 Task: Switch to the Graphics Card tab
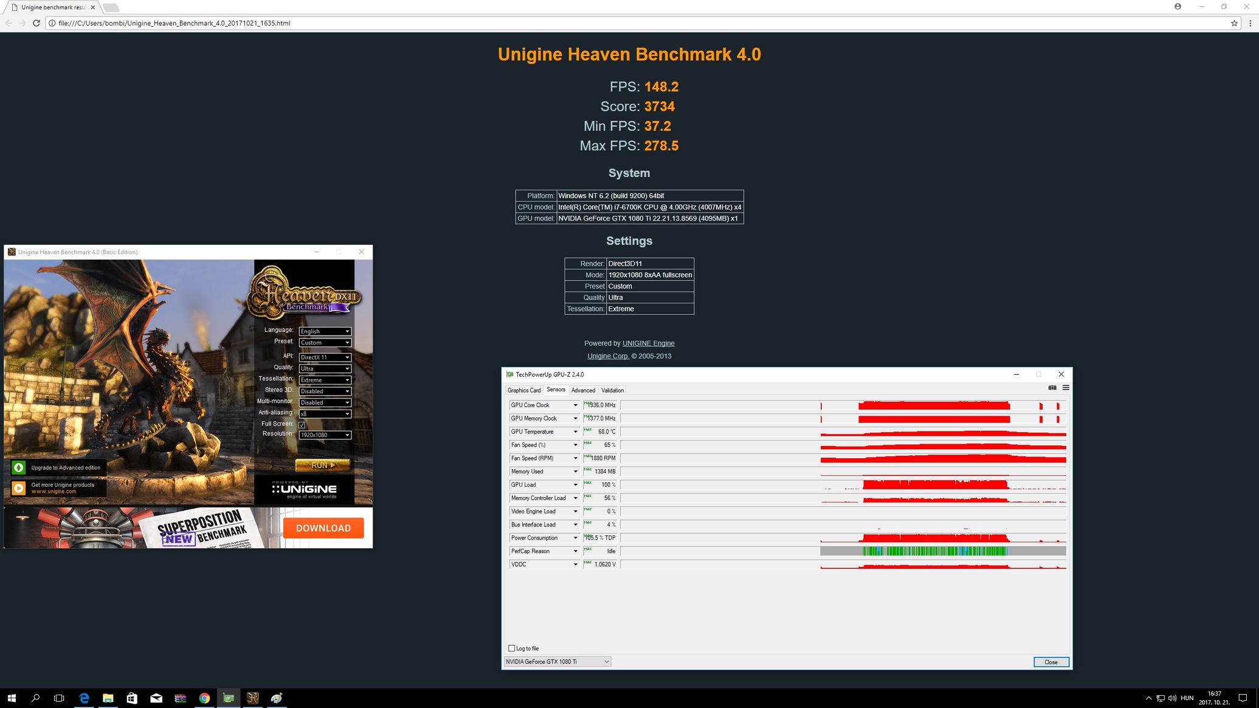click(x=523, y=390)
